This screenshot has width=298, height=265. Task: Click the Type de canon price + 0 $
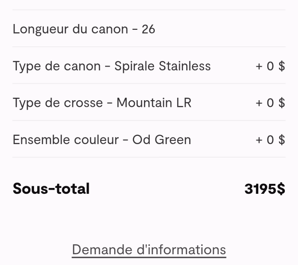pyautogui.click(x=270, y=66)
